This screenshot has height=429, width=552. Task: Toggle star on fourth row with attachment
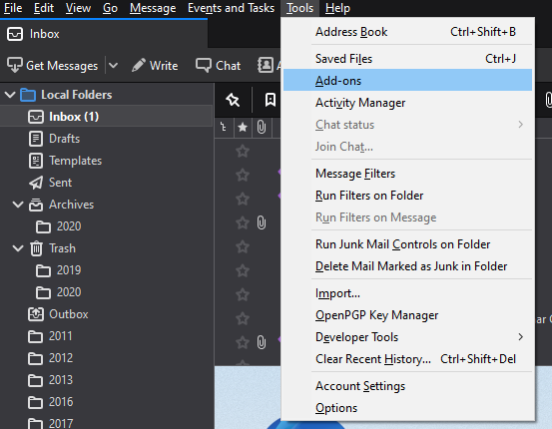(243, 222)
